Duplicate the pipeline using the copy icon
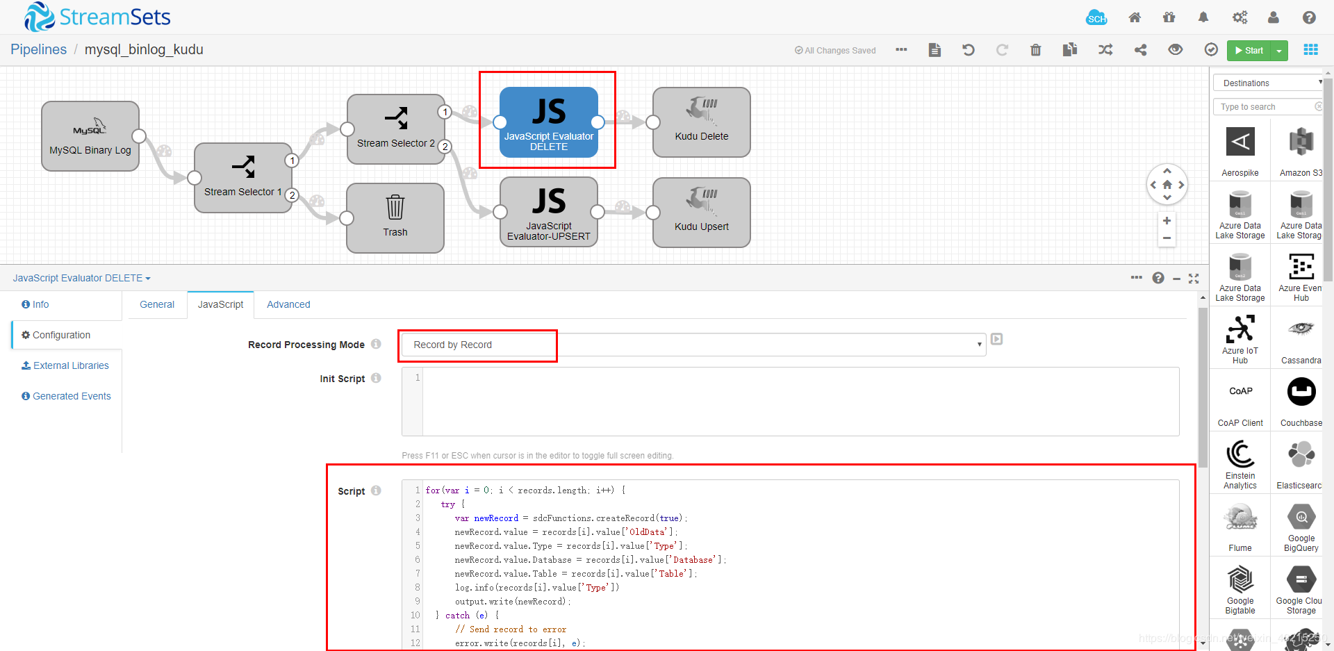Viewport: 1334px width, 651px height. 1071,49
